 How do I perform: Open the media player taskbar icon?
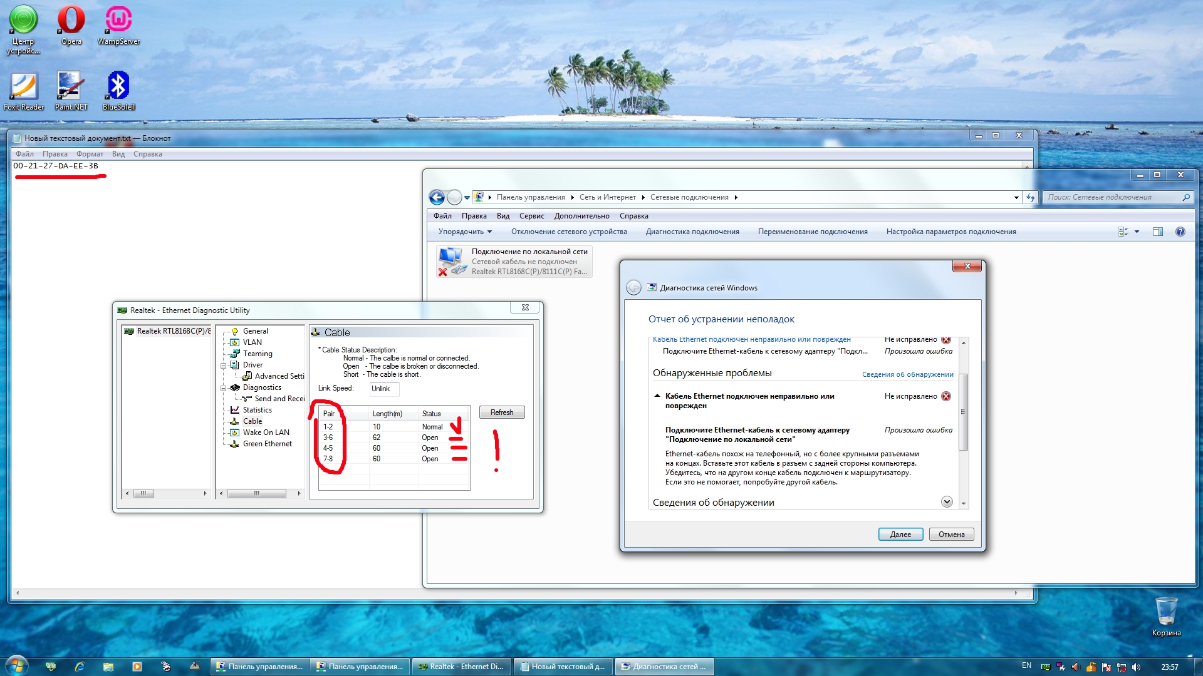tap(137, 667)
